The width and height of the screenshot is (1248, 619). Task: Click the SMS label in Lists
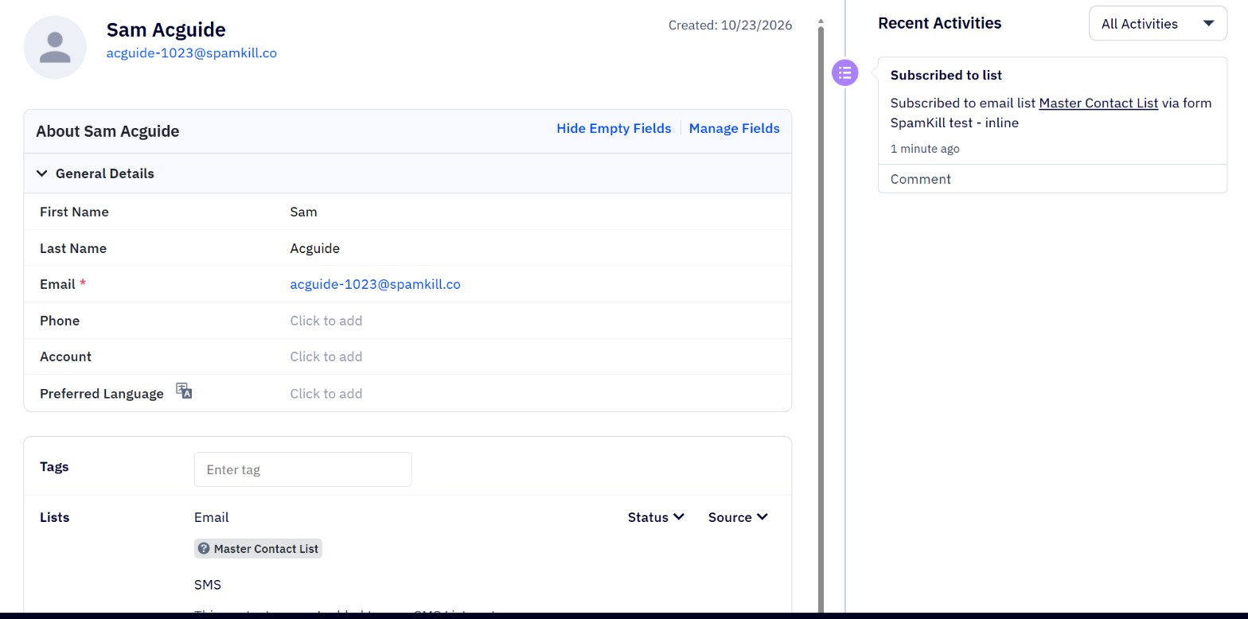(208, 585)
